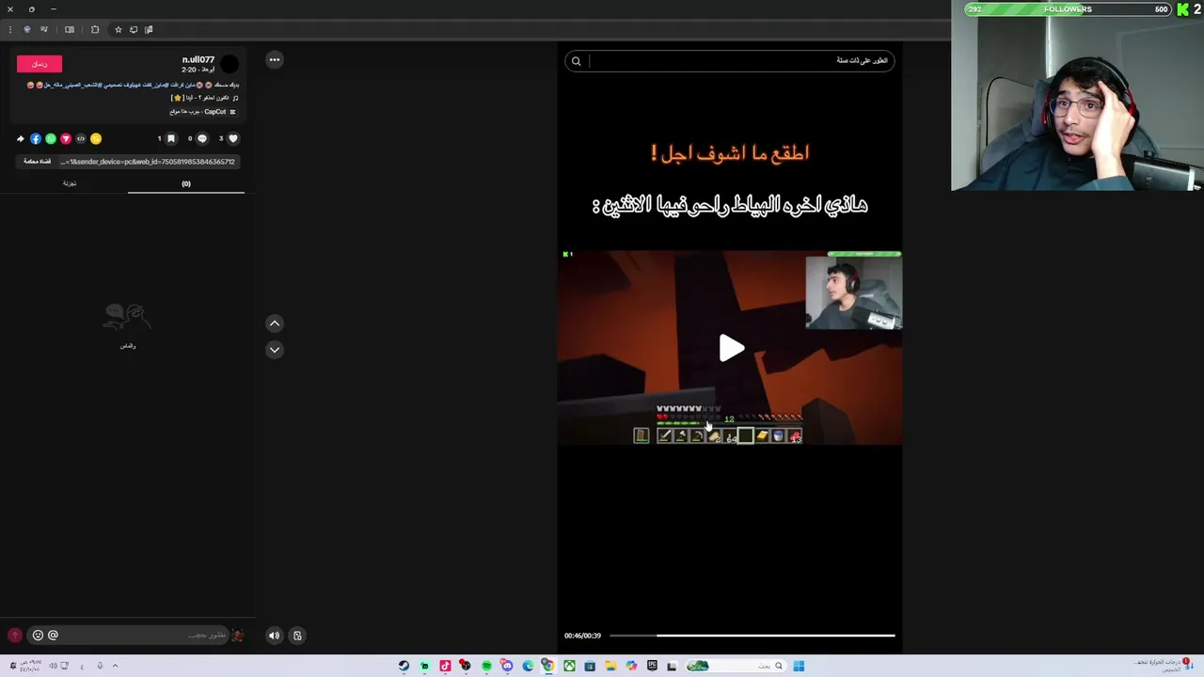Click the @ mention icon
The height and width of the screenshot is (677, 1204).
[x=53, y=635]
